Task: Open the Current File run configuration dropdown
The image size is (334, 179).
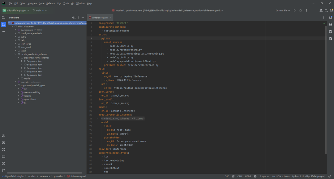Action: point(283,10)
